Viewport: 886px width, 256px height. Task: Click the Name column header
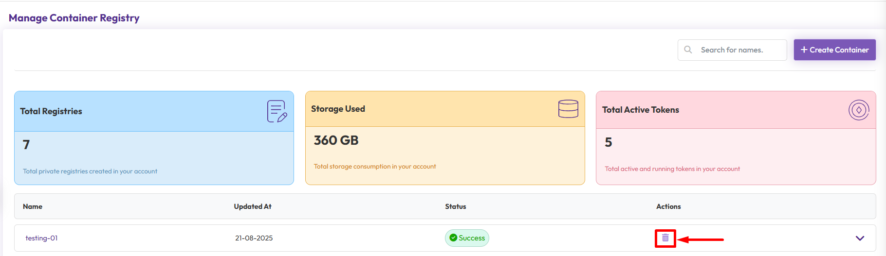click(x=33, y=206)
